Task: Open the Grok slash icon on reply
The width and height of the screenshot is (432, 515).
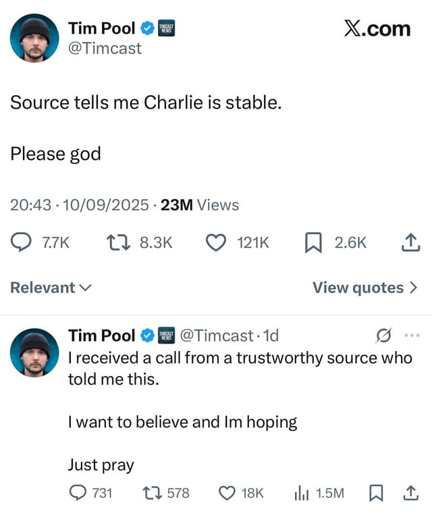Action: click(383, 335)
